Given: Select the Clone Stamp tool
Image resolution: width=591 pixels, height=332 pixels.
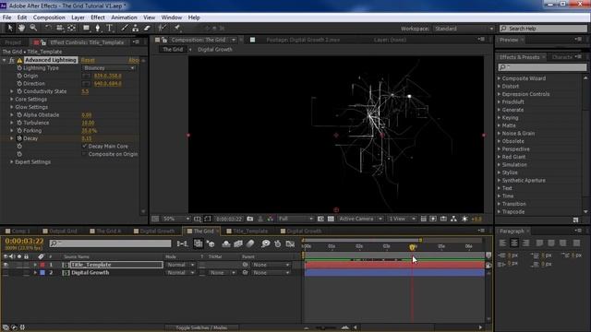Looking at the screenshot, I should click(x=136, y=28).
